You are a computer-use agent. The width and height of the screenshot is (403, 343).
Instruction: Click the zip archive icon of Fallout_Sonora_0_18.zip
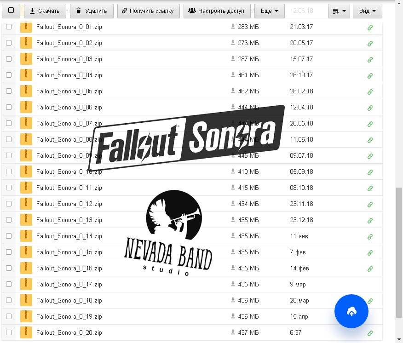[x=26, y=300]
